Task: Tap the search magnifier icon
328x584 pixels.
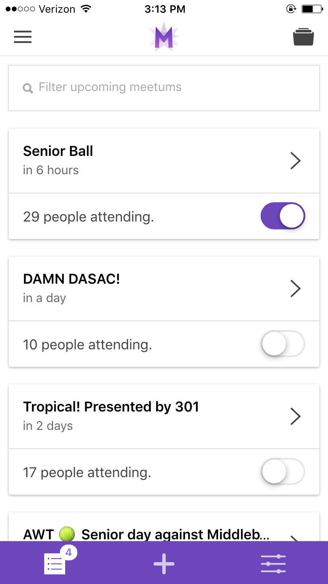Action: pos(28,88)
